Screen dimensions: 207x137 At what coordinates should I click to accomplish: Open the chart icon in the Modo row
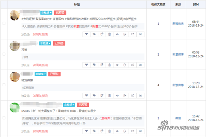[140, 131]
